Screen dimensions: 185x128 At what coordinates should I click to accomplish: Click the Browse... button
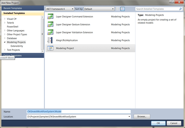142,117
